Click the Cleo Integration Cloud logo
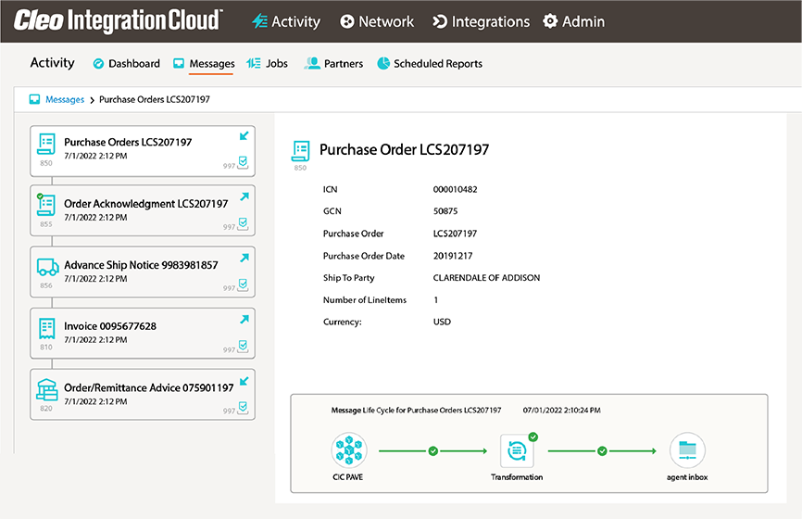Image resolution: width=802 pixels, height=519 pixels. 119,20
